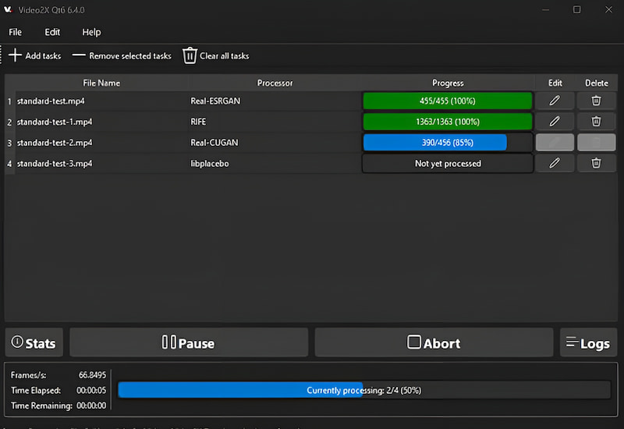Screen dimensions: 624x429
Task: Click the Processor column header
Action: coord(275,83)
